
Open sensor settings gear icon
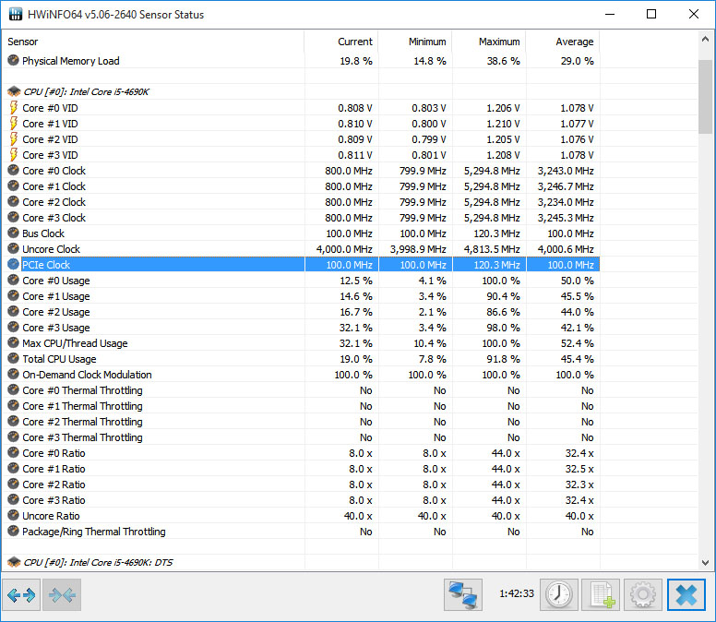643,594
